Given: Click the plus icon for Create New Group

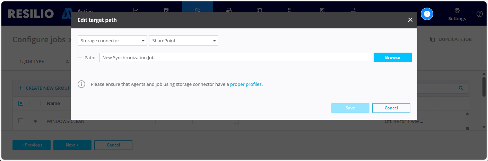Looking at the screenshot, I should click(21, 88).
